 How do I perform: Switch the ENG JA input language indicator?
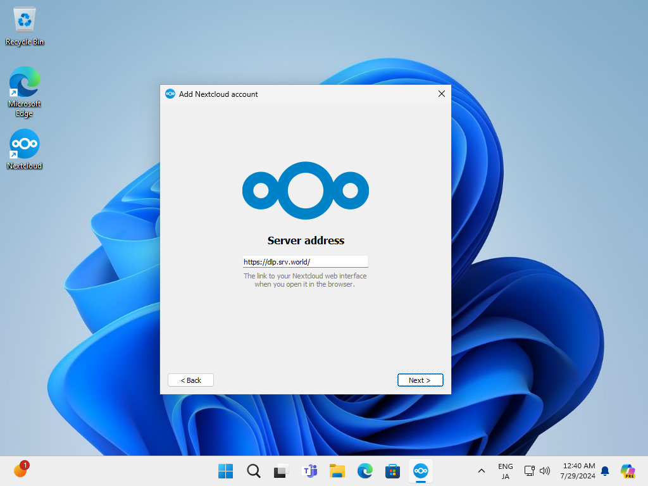505,471
